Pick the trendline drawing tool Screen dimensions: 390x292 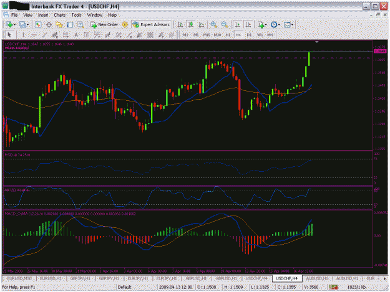(x=44, y=35)
